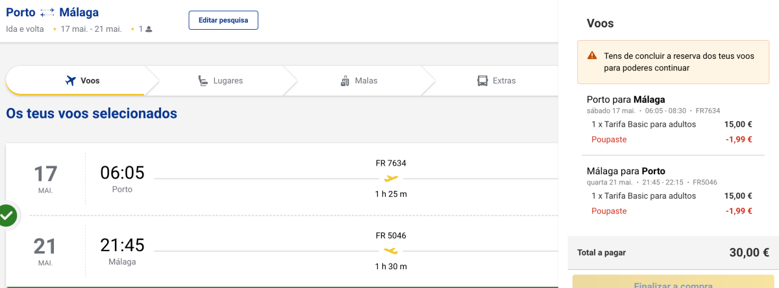
Task: Click the green checkmark selected-flights badge
Action: pos(7,216)
